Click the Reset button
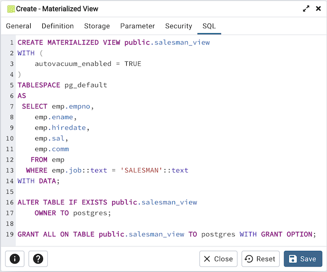Screen dimensions: 327x272 [x=261, y=259]
